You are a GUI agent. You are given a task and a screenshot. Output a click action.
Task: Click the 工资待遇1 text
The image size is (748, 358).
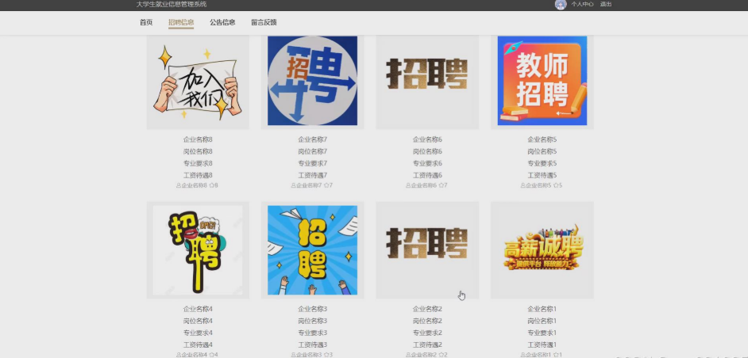coord(542,345)
